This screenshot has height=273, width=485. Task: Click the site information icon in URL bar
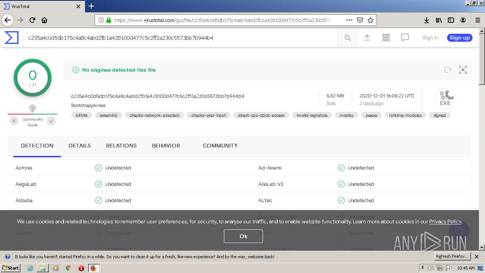[x=101, y=20]
